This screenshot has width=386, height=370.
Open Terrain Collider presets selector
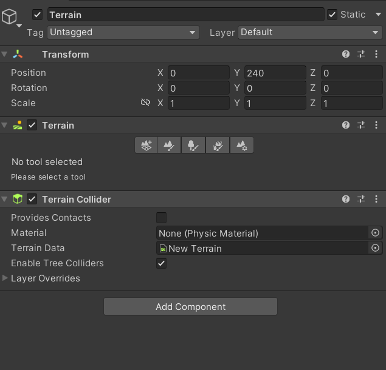[x=361, y=199]
